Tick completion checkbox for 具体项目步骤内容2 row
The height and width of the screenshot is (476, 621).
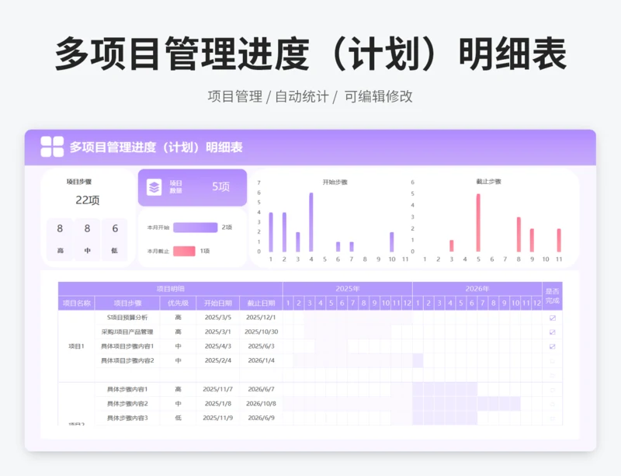(553, 361)
